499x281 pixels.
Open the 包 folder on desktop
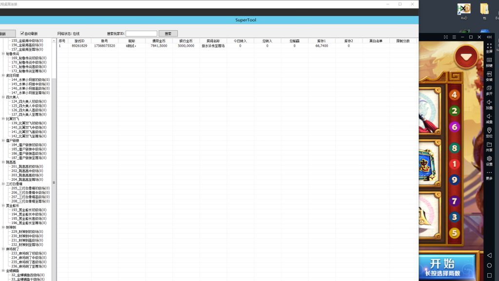pos(484,11)
